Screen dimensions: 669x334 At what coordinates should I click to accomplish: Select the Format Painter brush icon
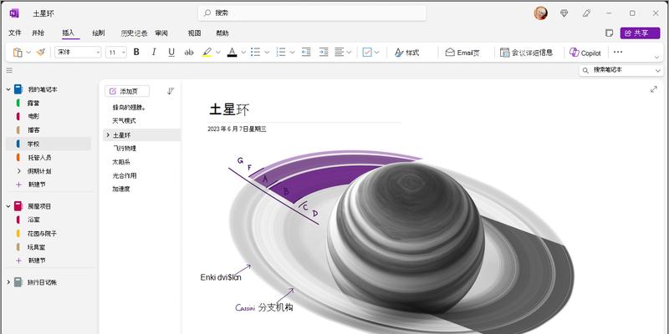tap(41, 53)
